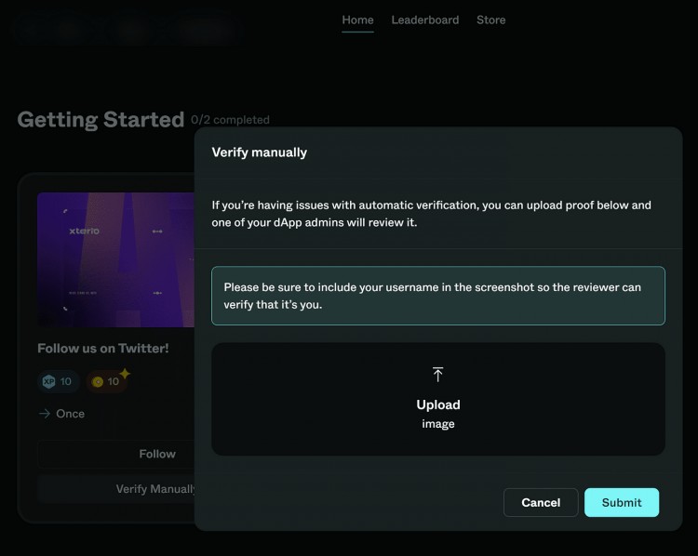Image resolution: width=698 pixels, height=556 pixels.
Task: Cancel the manual verification dialog
Action: 540,502
